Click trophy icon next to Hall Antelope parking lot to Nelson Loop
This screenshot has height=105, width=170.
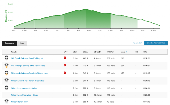[x=6, y=65]
